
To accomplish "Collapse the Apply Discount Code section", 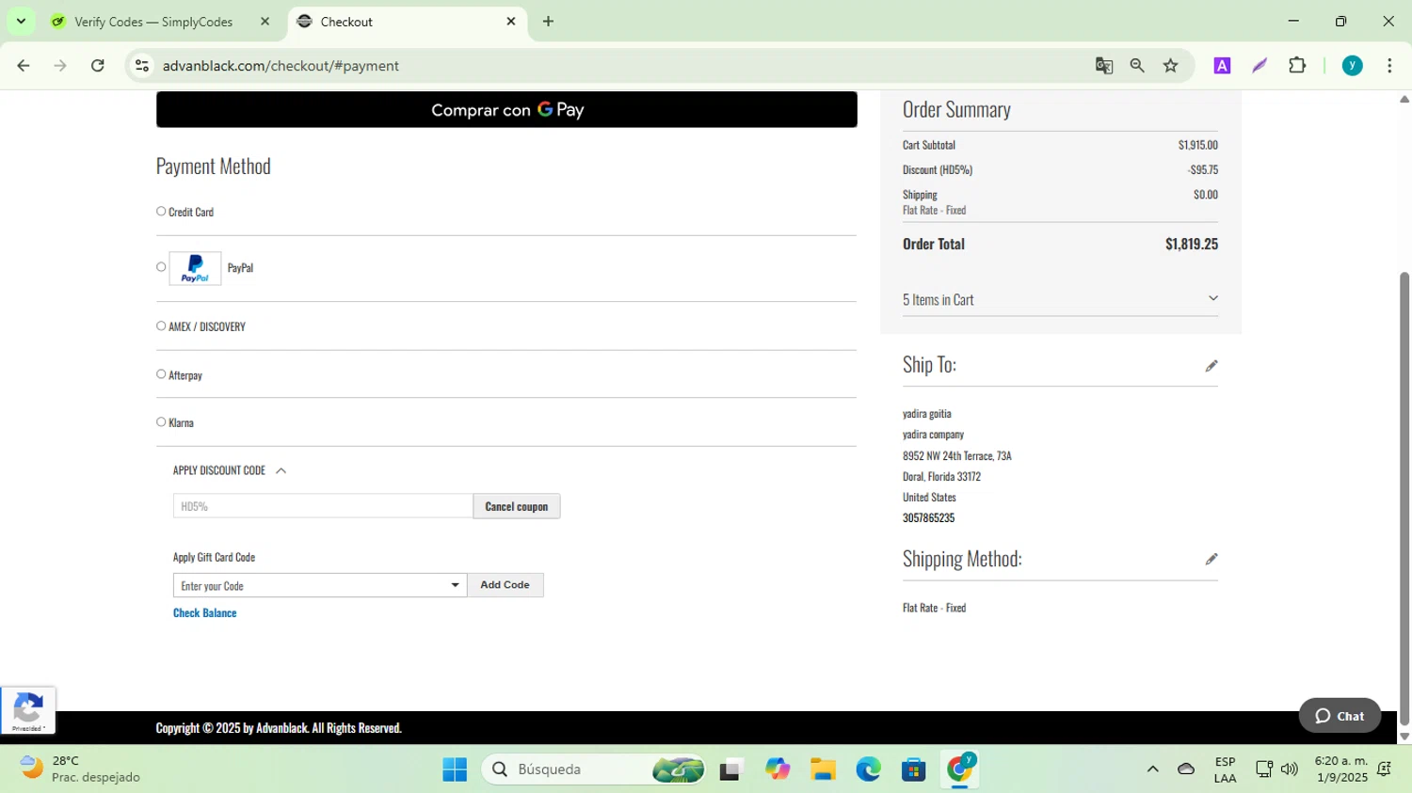I will [281, 470].
